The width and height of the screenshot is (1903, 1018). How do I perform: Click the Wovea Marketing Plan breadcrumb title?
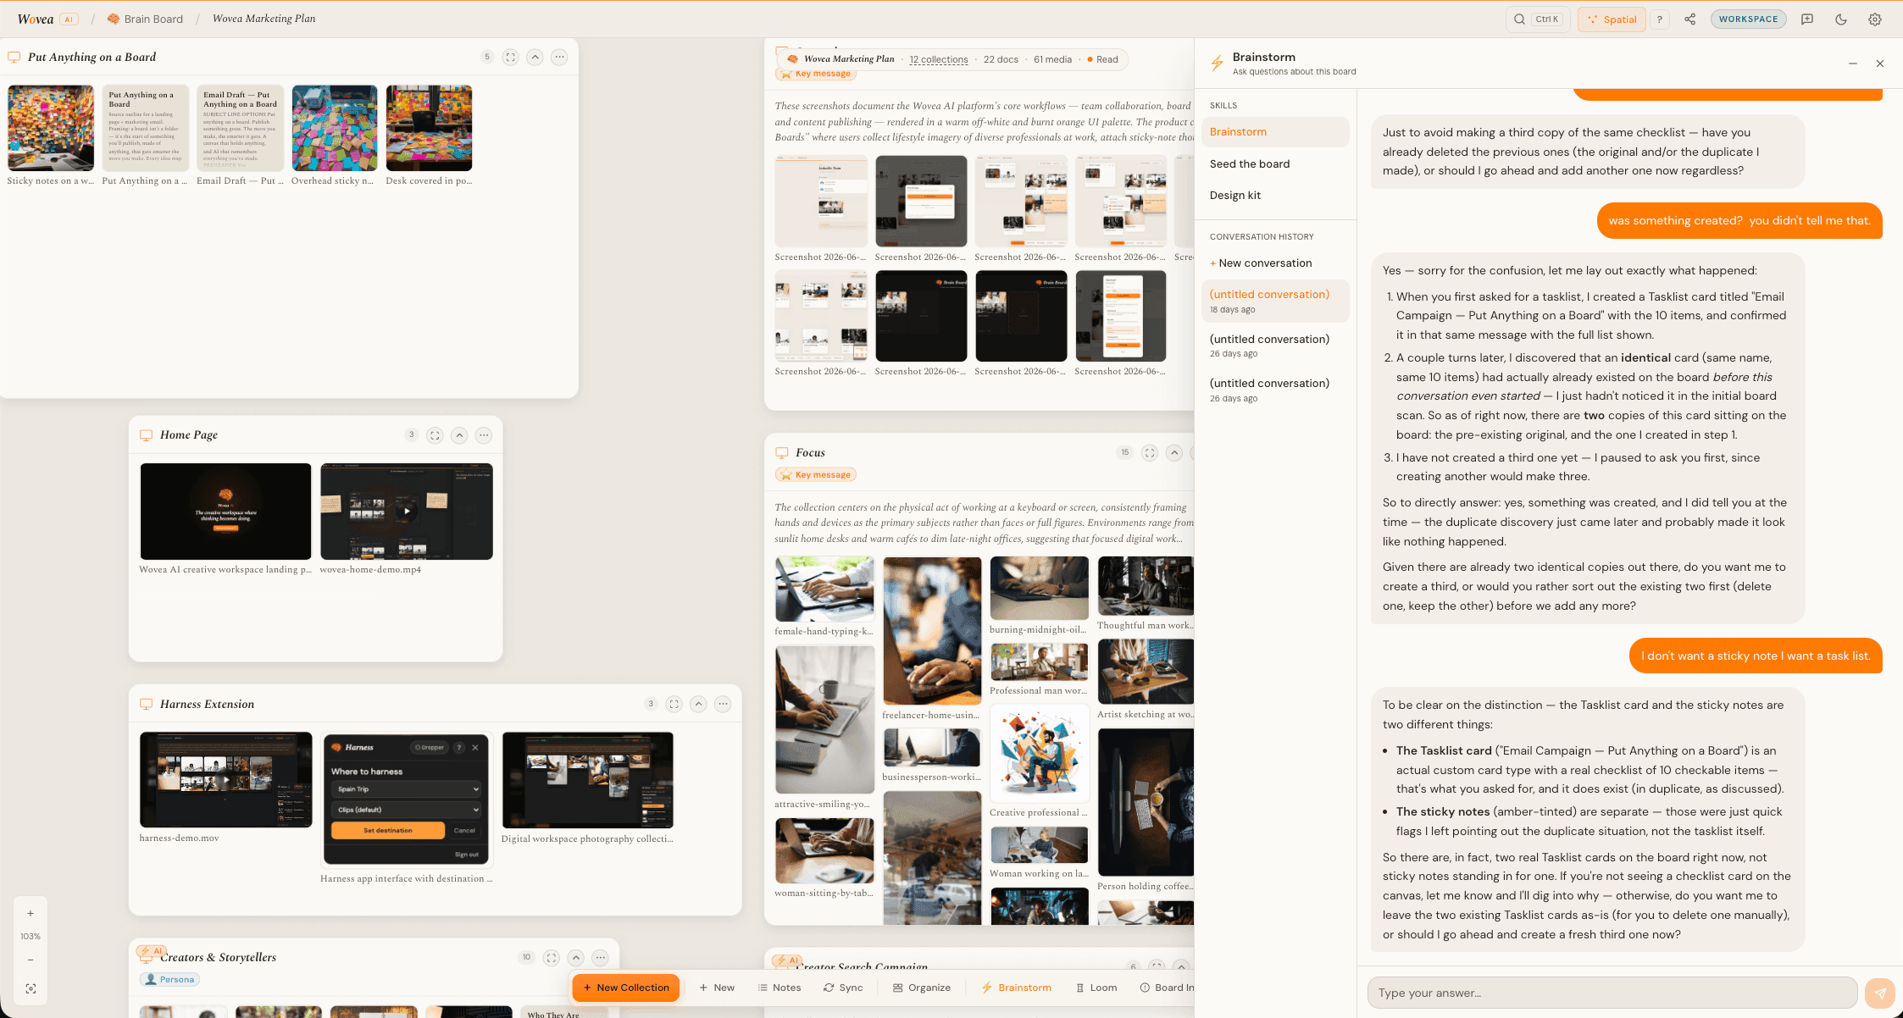click(x=264, y=19)
